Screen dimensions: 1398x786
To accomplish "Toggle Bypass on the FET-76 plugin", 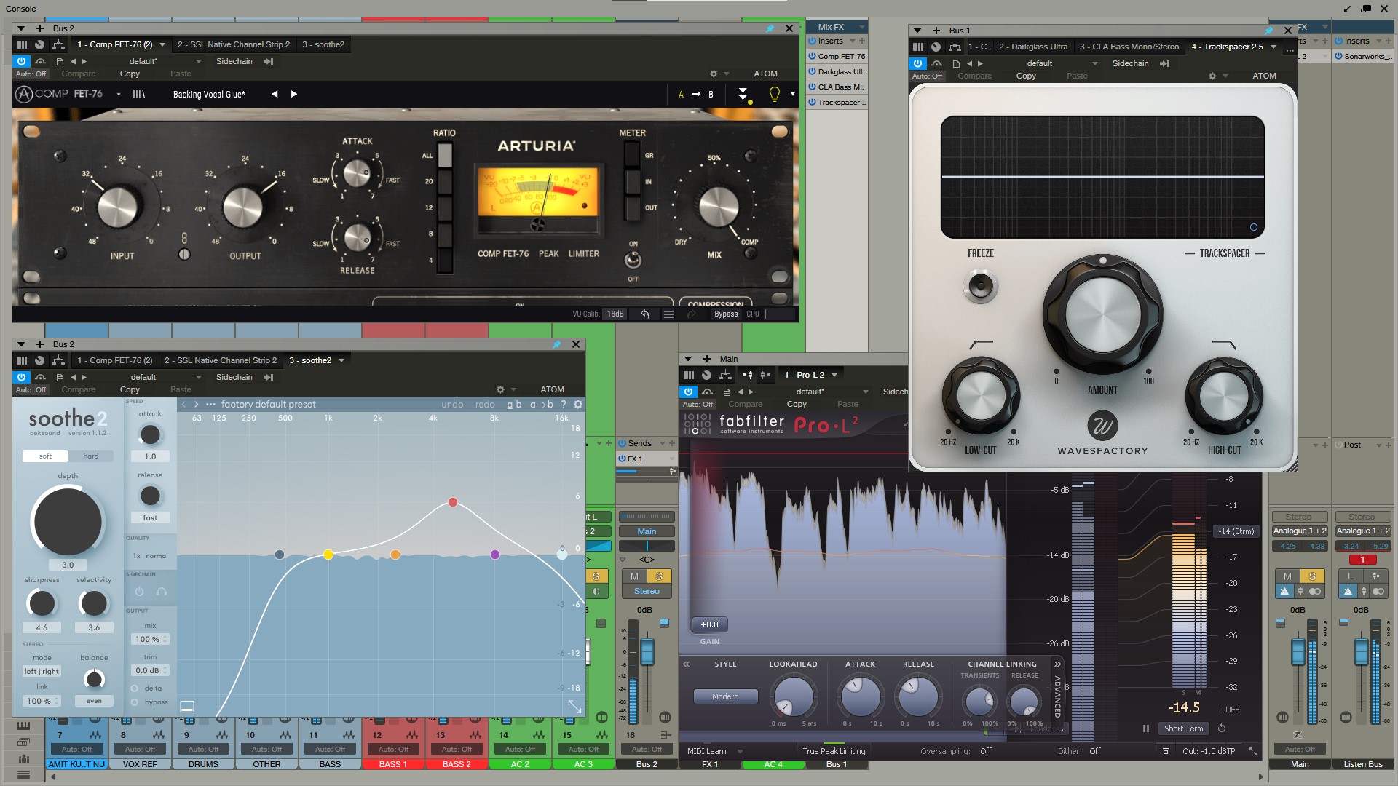I will coord(726,314).
